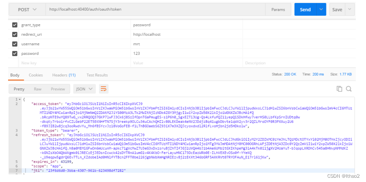
Task: Switch to the Body response tab
Action: (x=15, y=75)
